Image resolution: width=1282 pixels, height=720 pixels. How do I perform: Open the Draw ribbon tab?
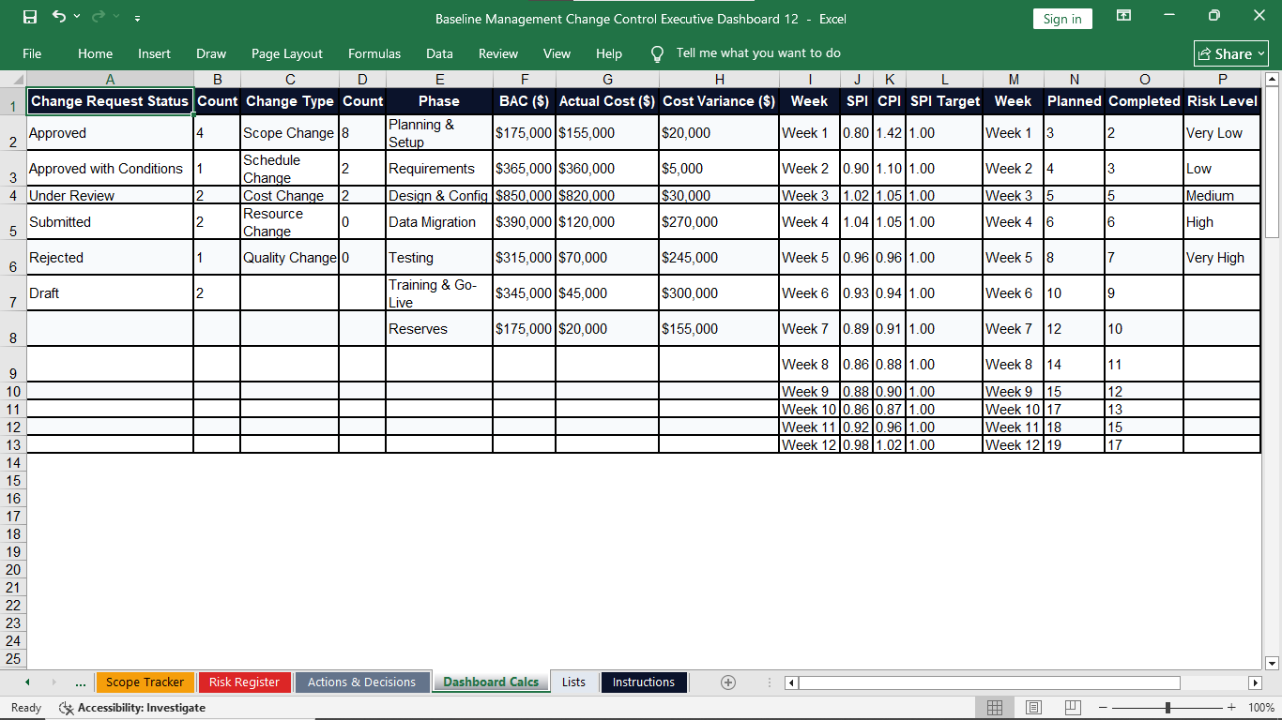coord(211,53)
